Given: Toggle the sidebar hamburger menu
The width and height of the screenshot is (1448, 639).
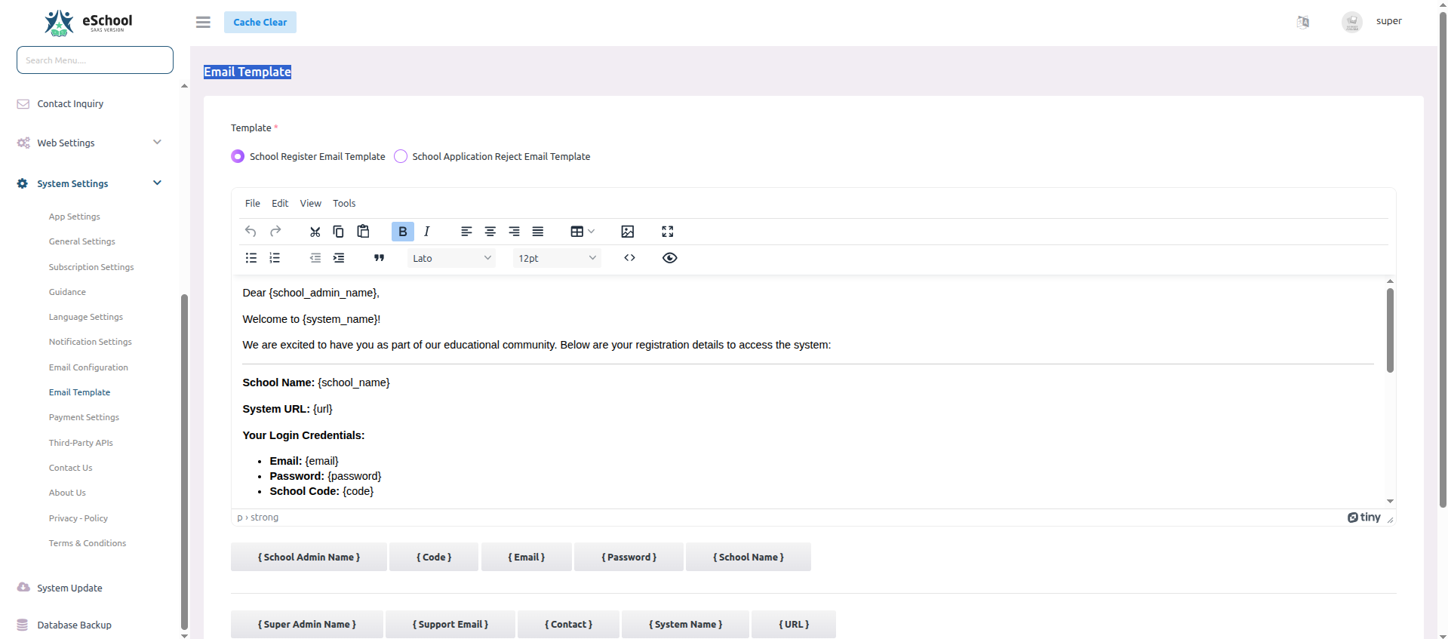Looking at the screenshot, I should pos(203,23).
